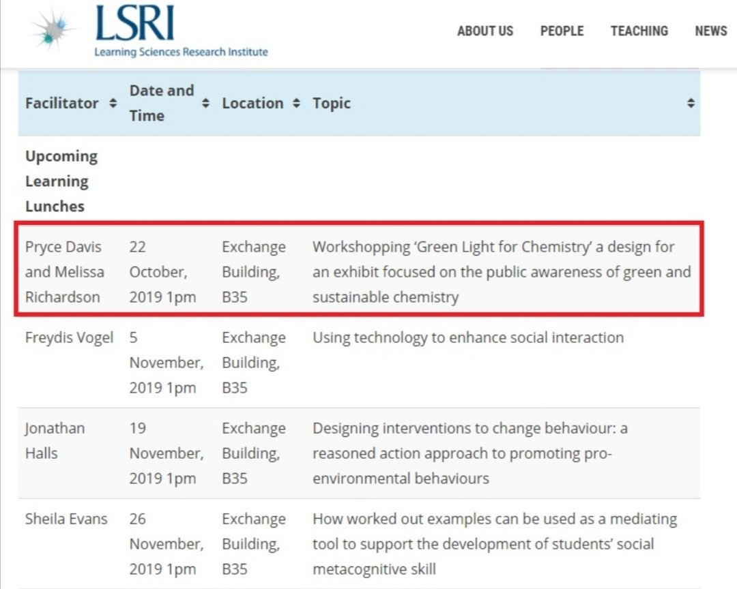Open the TEACHING menu
737x589 pixels.
click(x=639, y=31)
